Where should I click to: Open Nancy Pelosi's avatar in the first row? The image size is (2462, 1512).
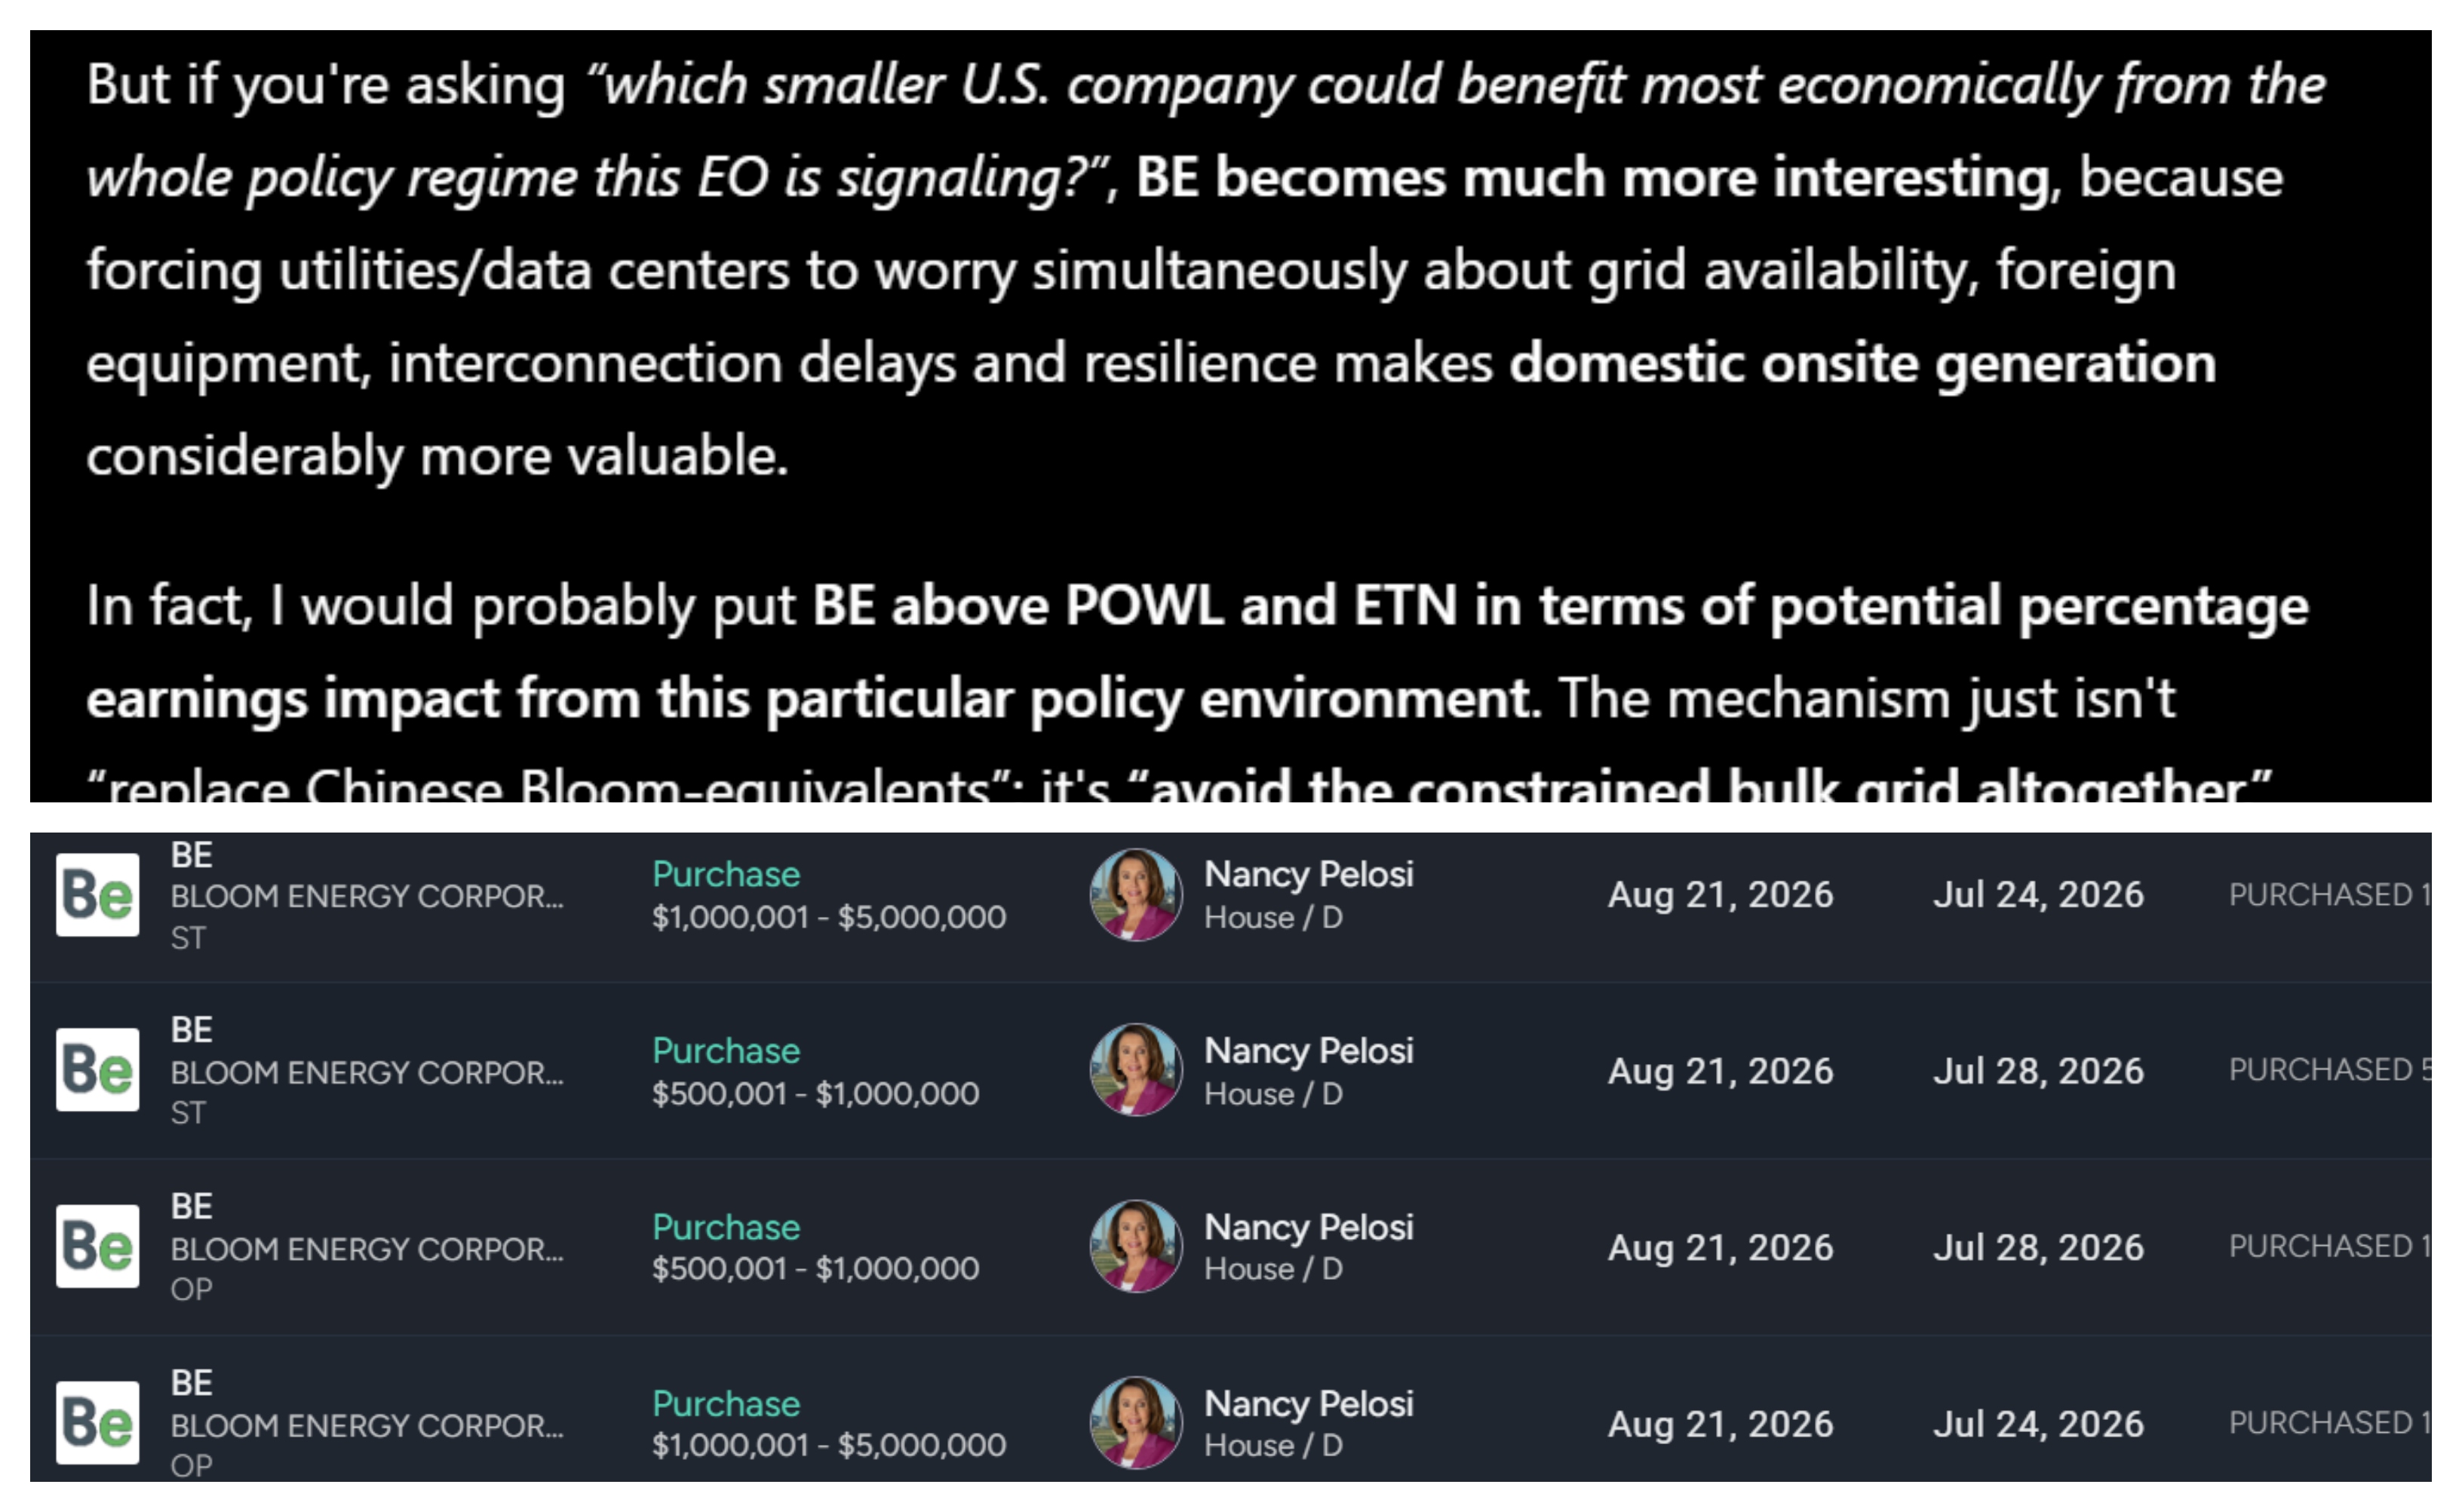click(x=1135, y=895)
